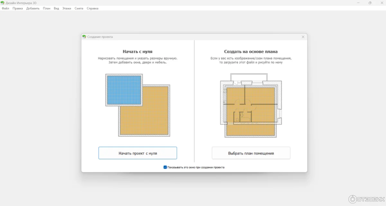This screenshot has width=386, height=206.
Task: Restore down the main application window
Action: (x=370, y=3)
